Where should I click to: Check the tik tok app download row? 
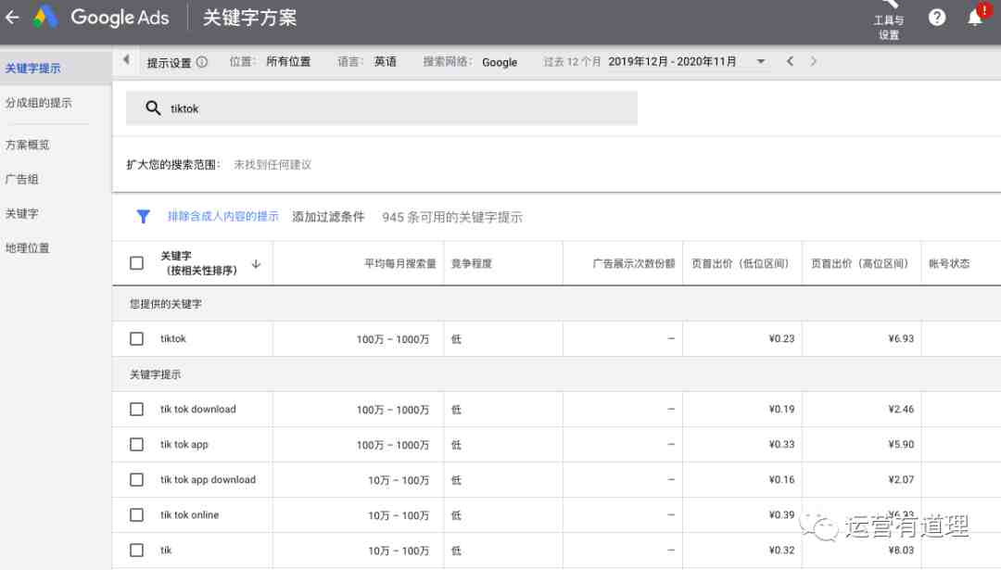coord(136,479)
